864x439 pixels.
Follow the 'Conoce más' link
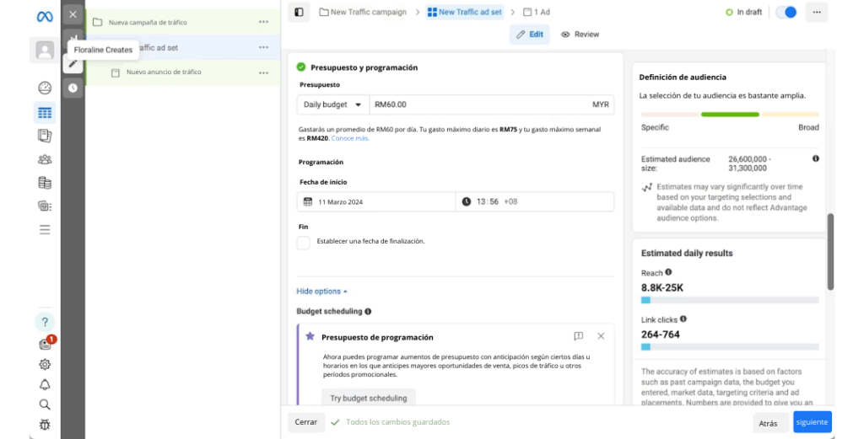[x=349, y=138]
